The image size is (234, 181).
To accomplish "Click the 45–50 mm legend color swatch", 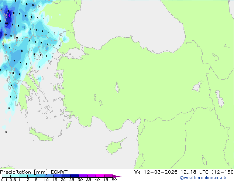I will coord(109,176).
